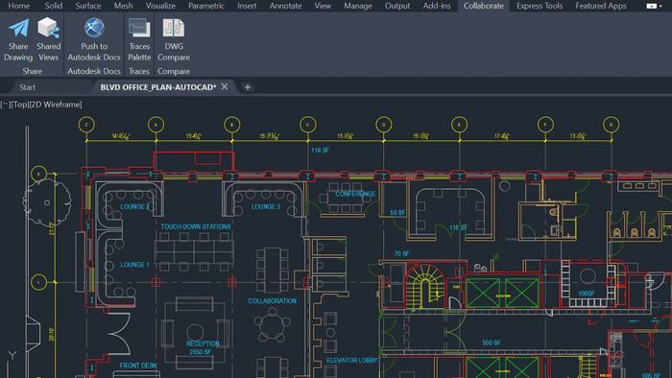
Task: Open the Annotate tab
Action: 285,6
